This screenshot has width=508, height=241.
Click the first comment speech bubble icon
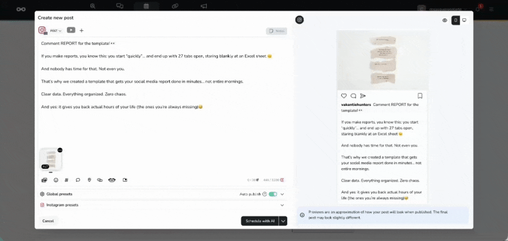click(78, 180)
